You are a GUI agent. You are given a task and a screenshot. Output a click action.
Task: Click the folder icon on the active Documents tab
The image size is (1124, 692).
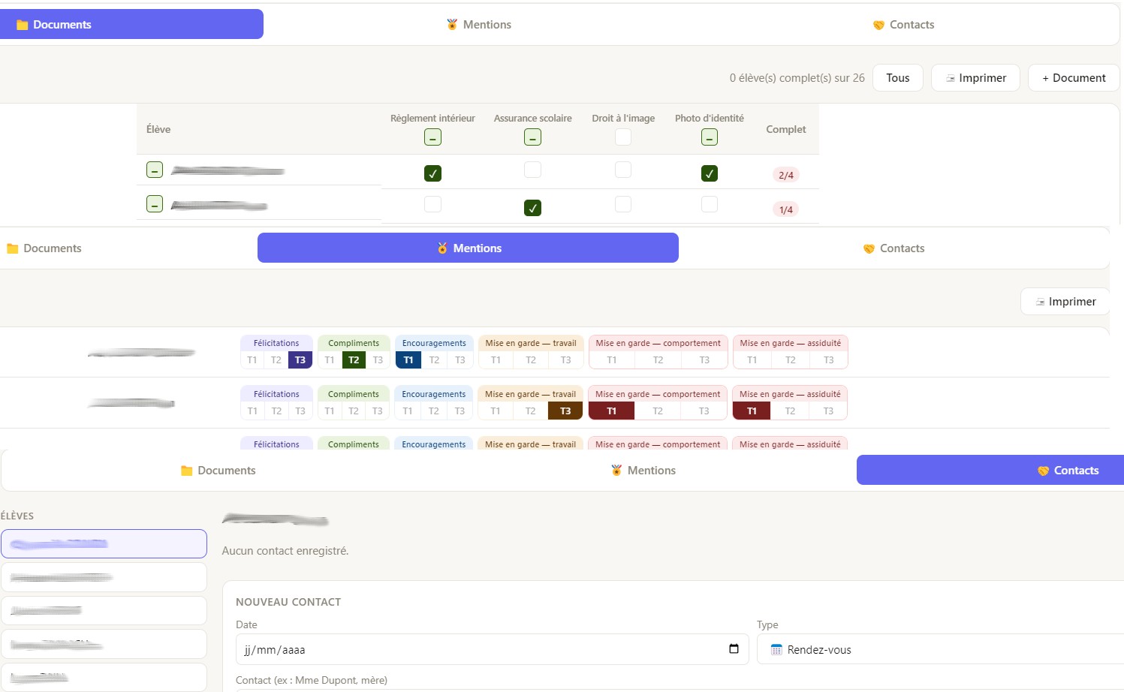[x=22, y=25]
